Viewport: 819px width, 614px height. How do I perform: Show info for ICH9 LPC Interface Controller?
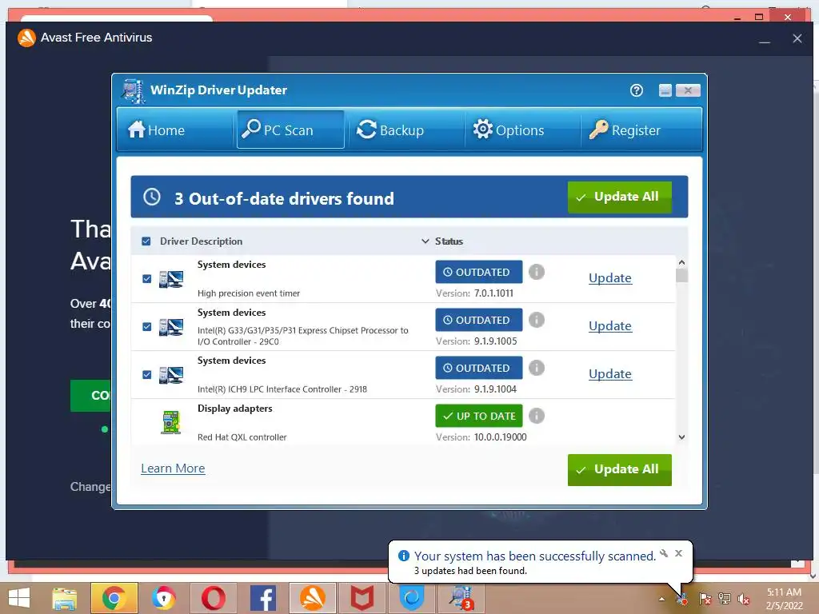tap(537, 368)
